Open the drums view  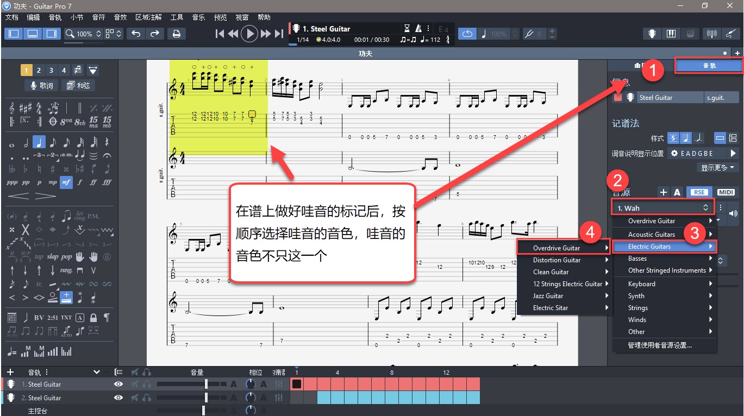690,34
